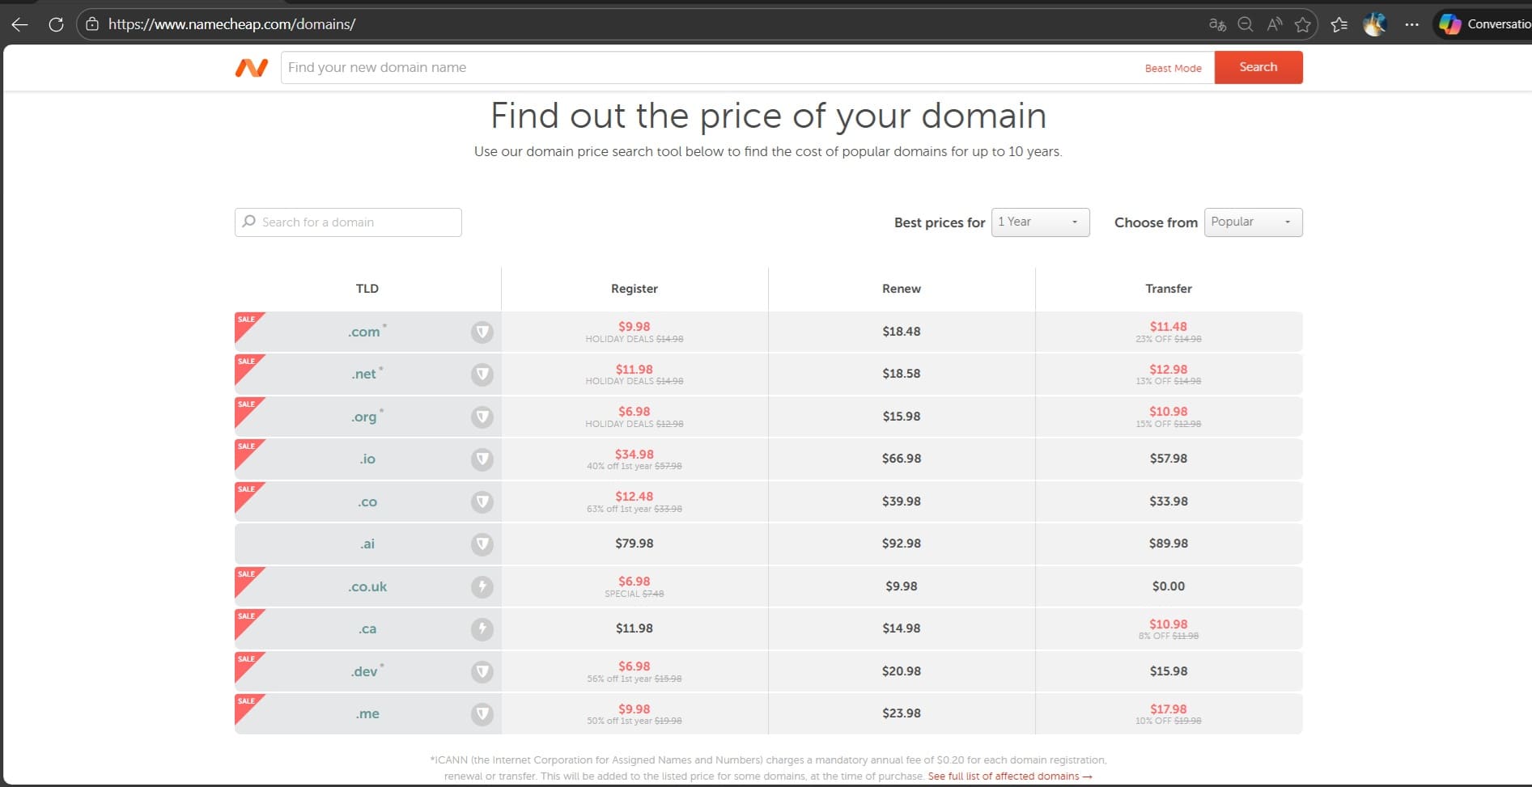Click the shield icon in the .com row

482,332
